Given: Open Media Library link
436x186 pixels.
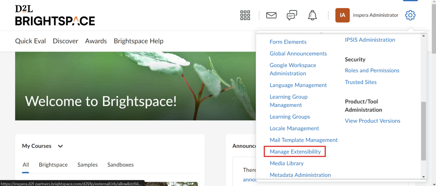Looking at the screenshot, I should (287, 163).
